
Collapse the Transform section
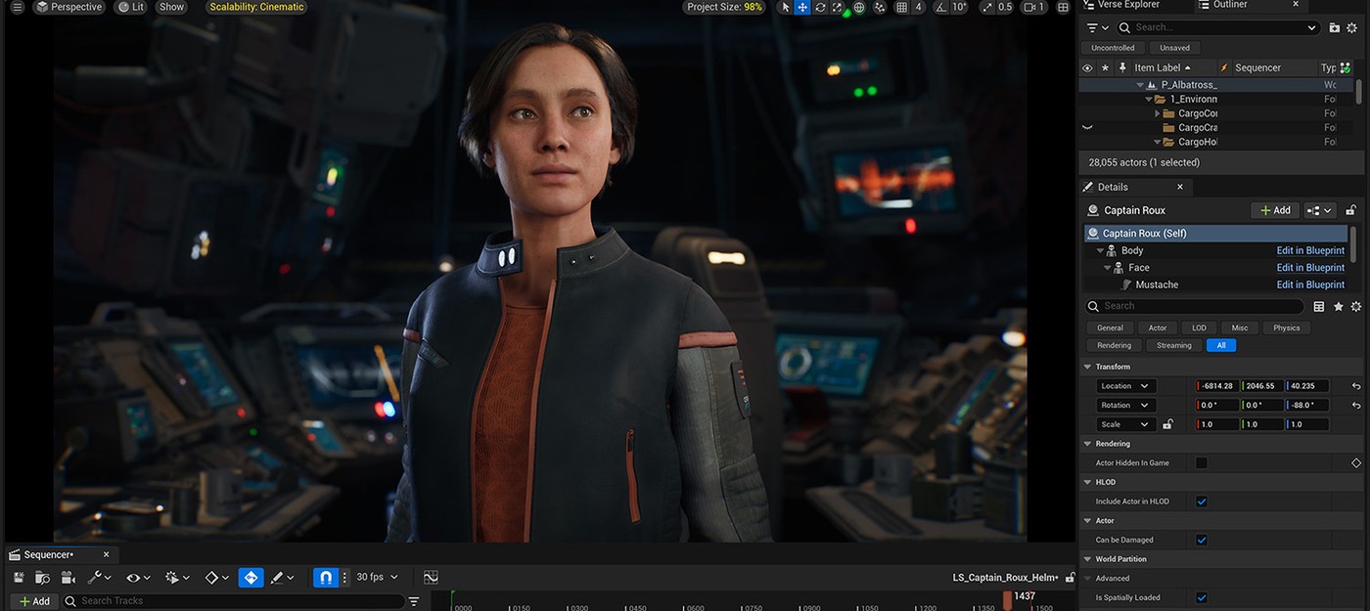pos(1087,367)
